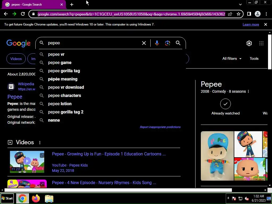272x204 pixels.
Task: Open Pepee 4 New Episode link
Action: [x=104, y=183]
